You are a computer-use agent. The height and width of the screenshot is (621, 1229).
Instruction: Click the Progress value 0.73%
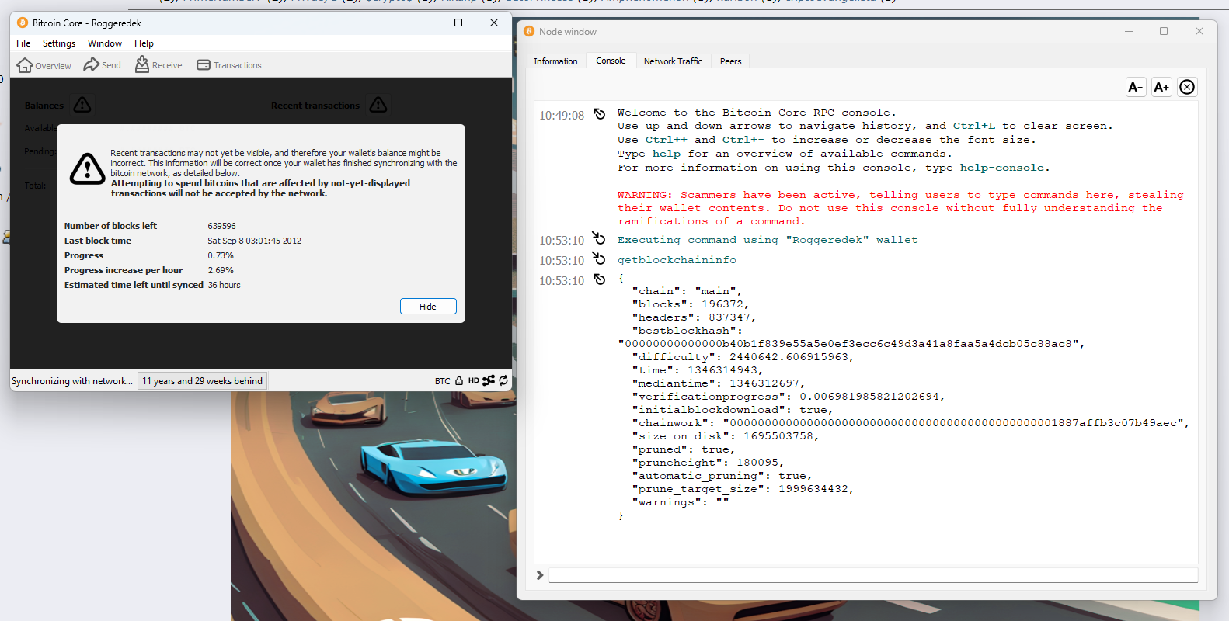(221, 255)
